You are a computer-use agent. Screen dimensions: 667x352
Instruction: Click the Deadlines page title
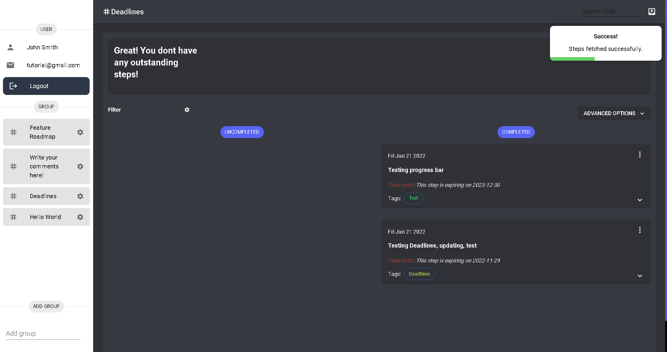point(127,12)
